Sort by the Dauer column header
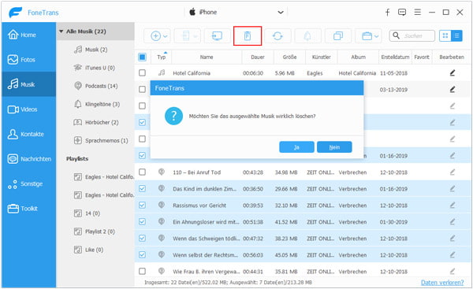 [x=258, y=57]
